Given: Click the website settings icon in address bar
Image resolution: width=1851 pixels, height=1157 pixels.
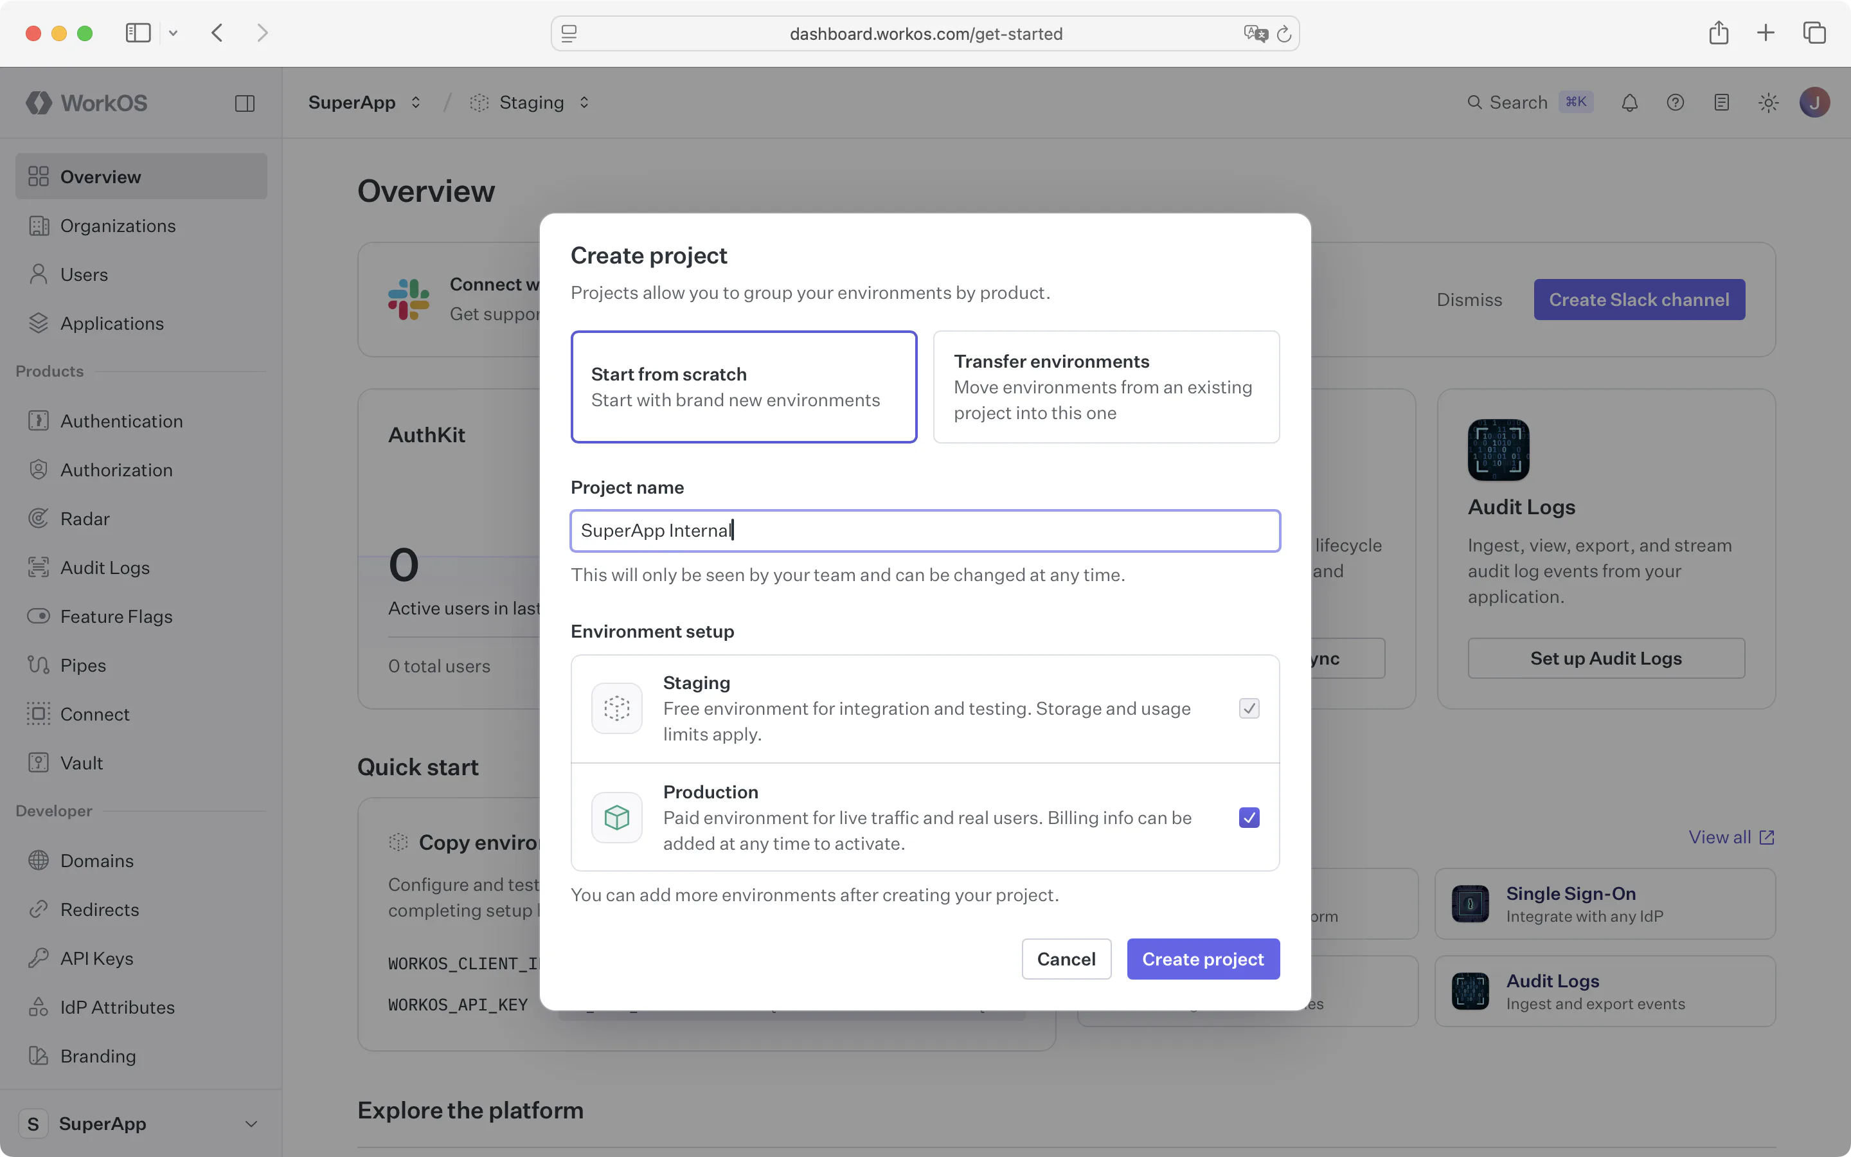Looking at the screenshot, I should [569, 33].
